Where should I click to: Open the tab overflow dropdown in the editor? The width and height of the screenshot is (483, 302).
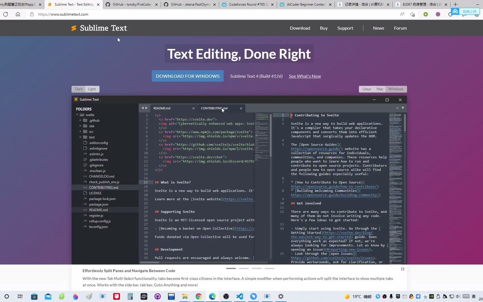(402, 108)
